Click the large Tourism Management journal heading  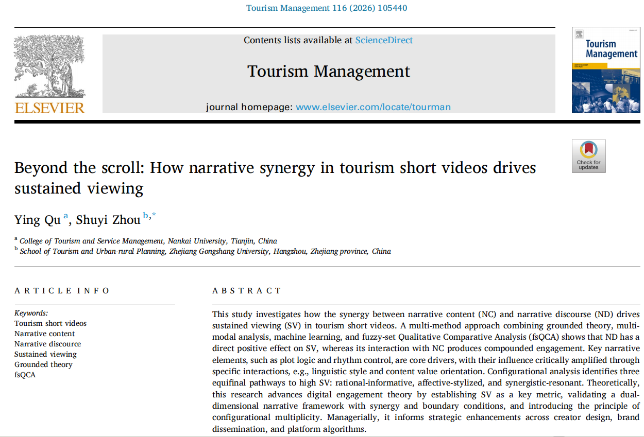(x=329, y=71)
